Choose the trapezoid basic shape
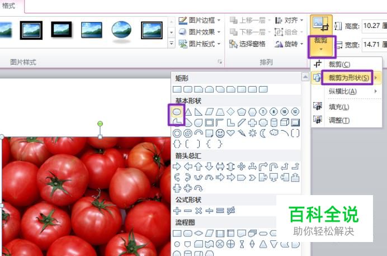 coord(220,112)
